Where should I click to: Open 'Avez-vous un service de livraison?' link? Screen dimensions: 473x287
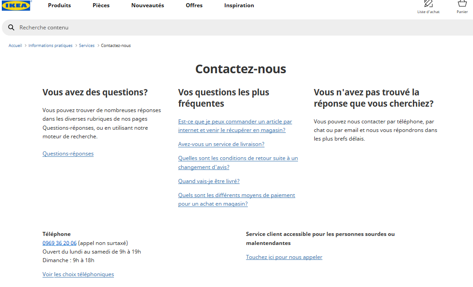[221, 144]
